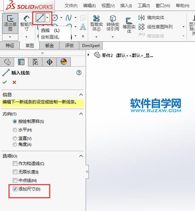Open help for Insert Line panel

tap(79, 73)
